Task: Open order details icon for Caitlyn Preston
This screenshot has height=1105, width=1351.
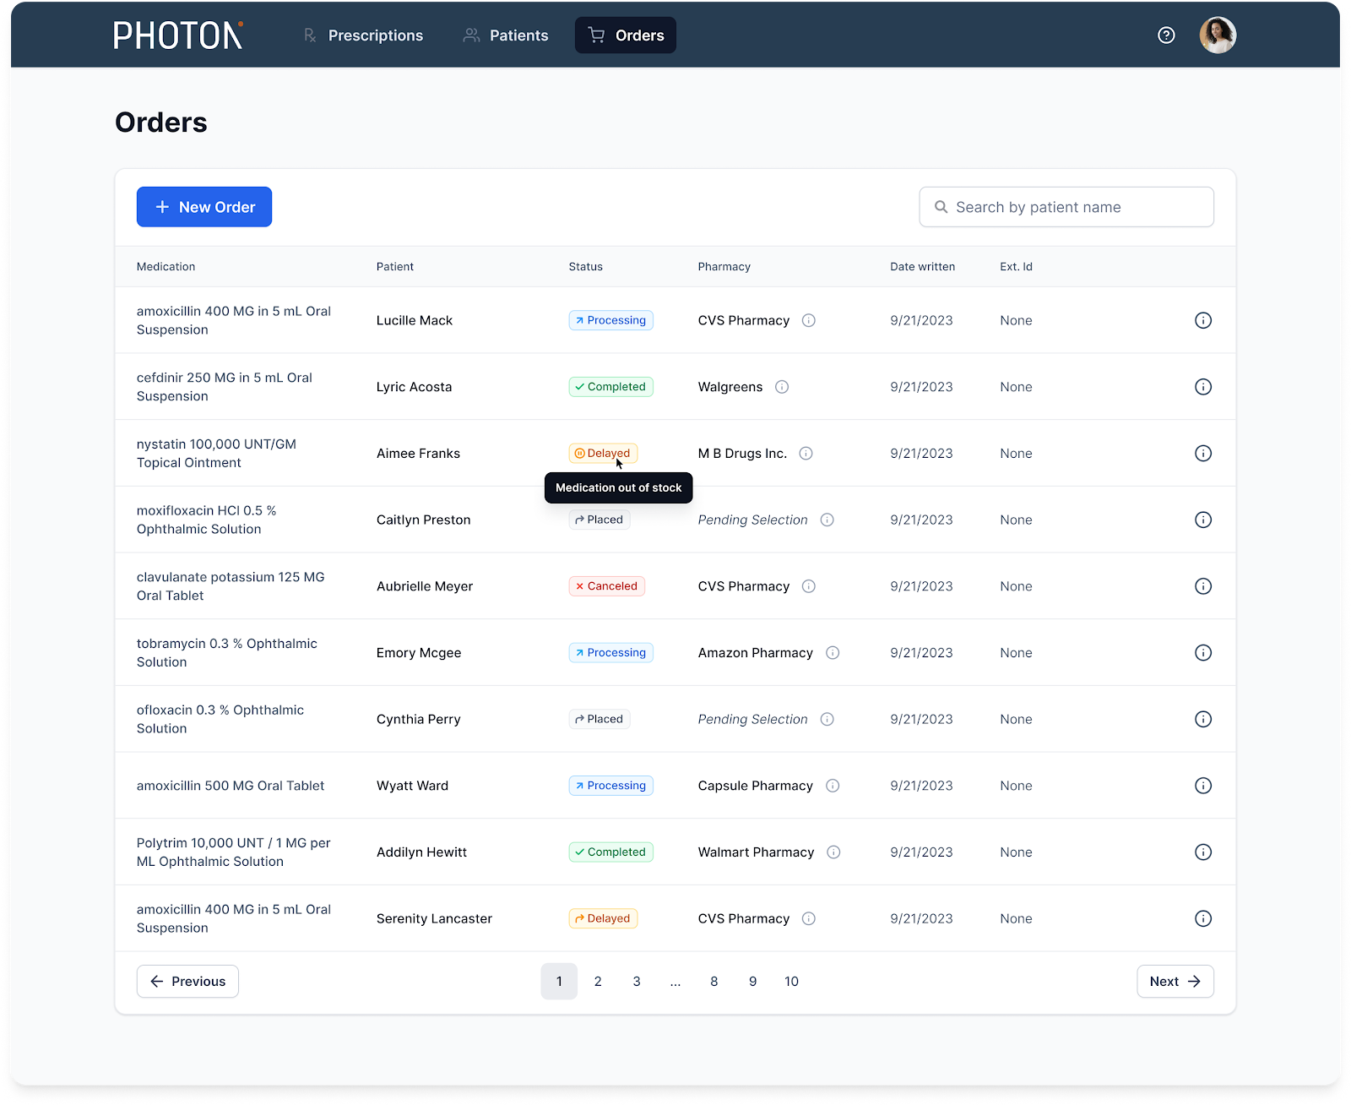Action: [x=1203, y=520]
